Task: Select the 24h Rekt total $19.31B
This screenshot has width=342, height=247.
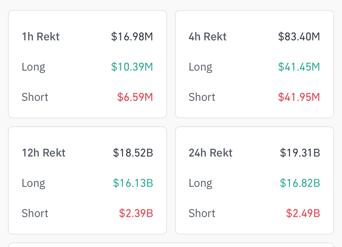Action: click(x=300, y=153)
